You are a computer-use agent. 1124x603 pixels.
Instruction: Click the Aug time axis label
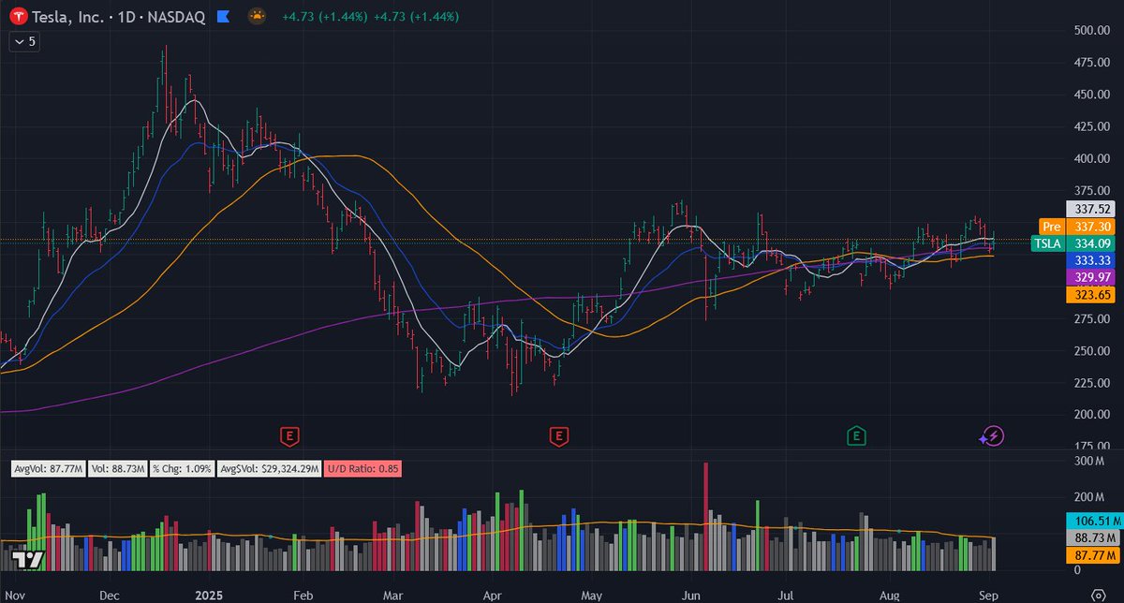892,595
